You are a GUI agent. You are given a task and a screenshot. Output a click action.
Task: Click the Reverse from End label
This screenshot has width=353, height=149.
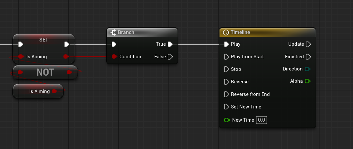(x=250, y=94)
